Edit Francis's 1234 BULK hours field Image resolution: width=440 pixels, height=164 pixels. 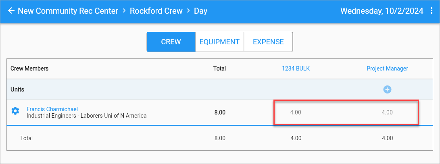click(296, 112)
